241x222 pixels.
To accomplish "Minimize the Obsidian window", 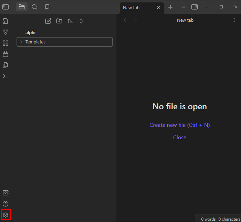I will click(207, 7).
